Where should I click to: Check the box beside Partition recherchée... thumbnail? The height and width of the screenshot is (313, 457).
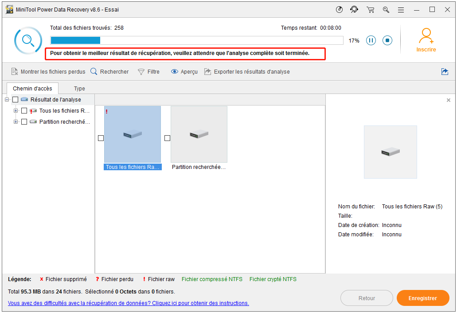[x=167, y=138]
